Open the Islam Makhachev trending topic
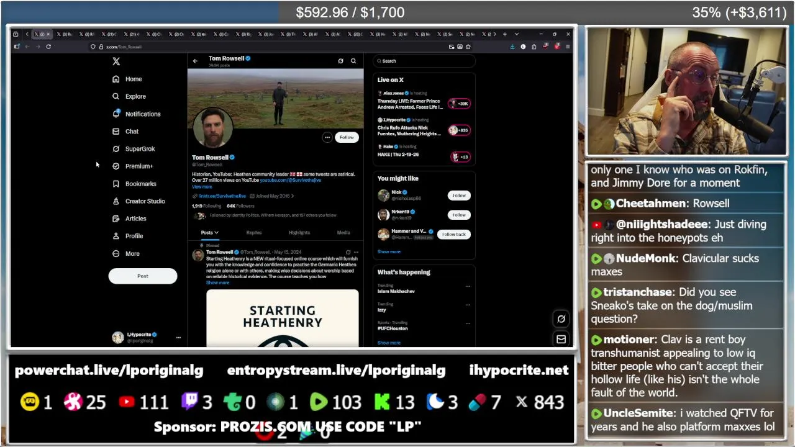 pos(396,291)
